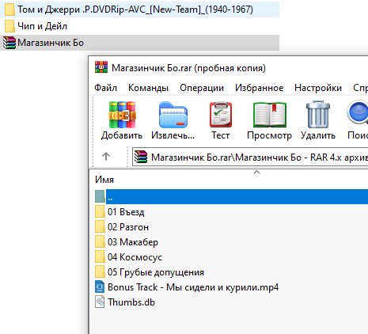Go up one level with arrow icon
The width and height of the screenshot is (368, 334).
click(x=106, y=157)
